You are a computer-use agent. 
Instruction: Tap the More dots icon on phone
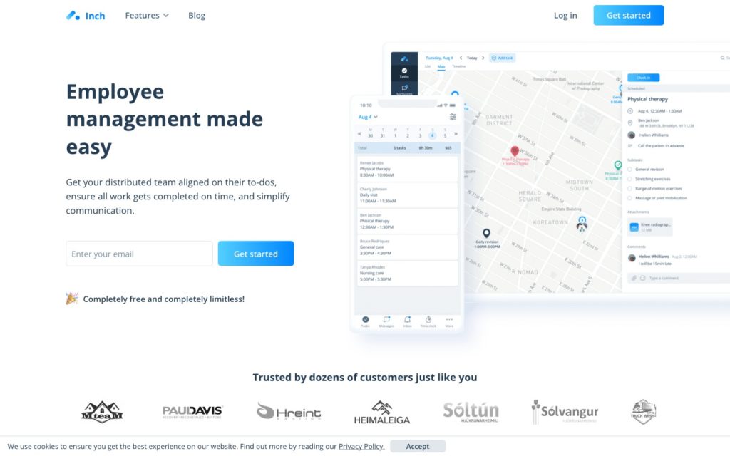pos(449,321)
